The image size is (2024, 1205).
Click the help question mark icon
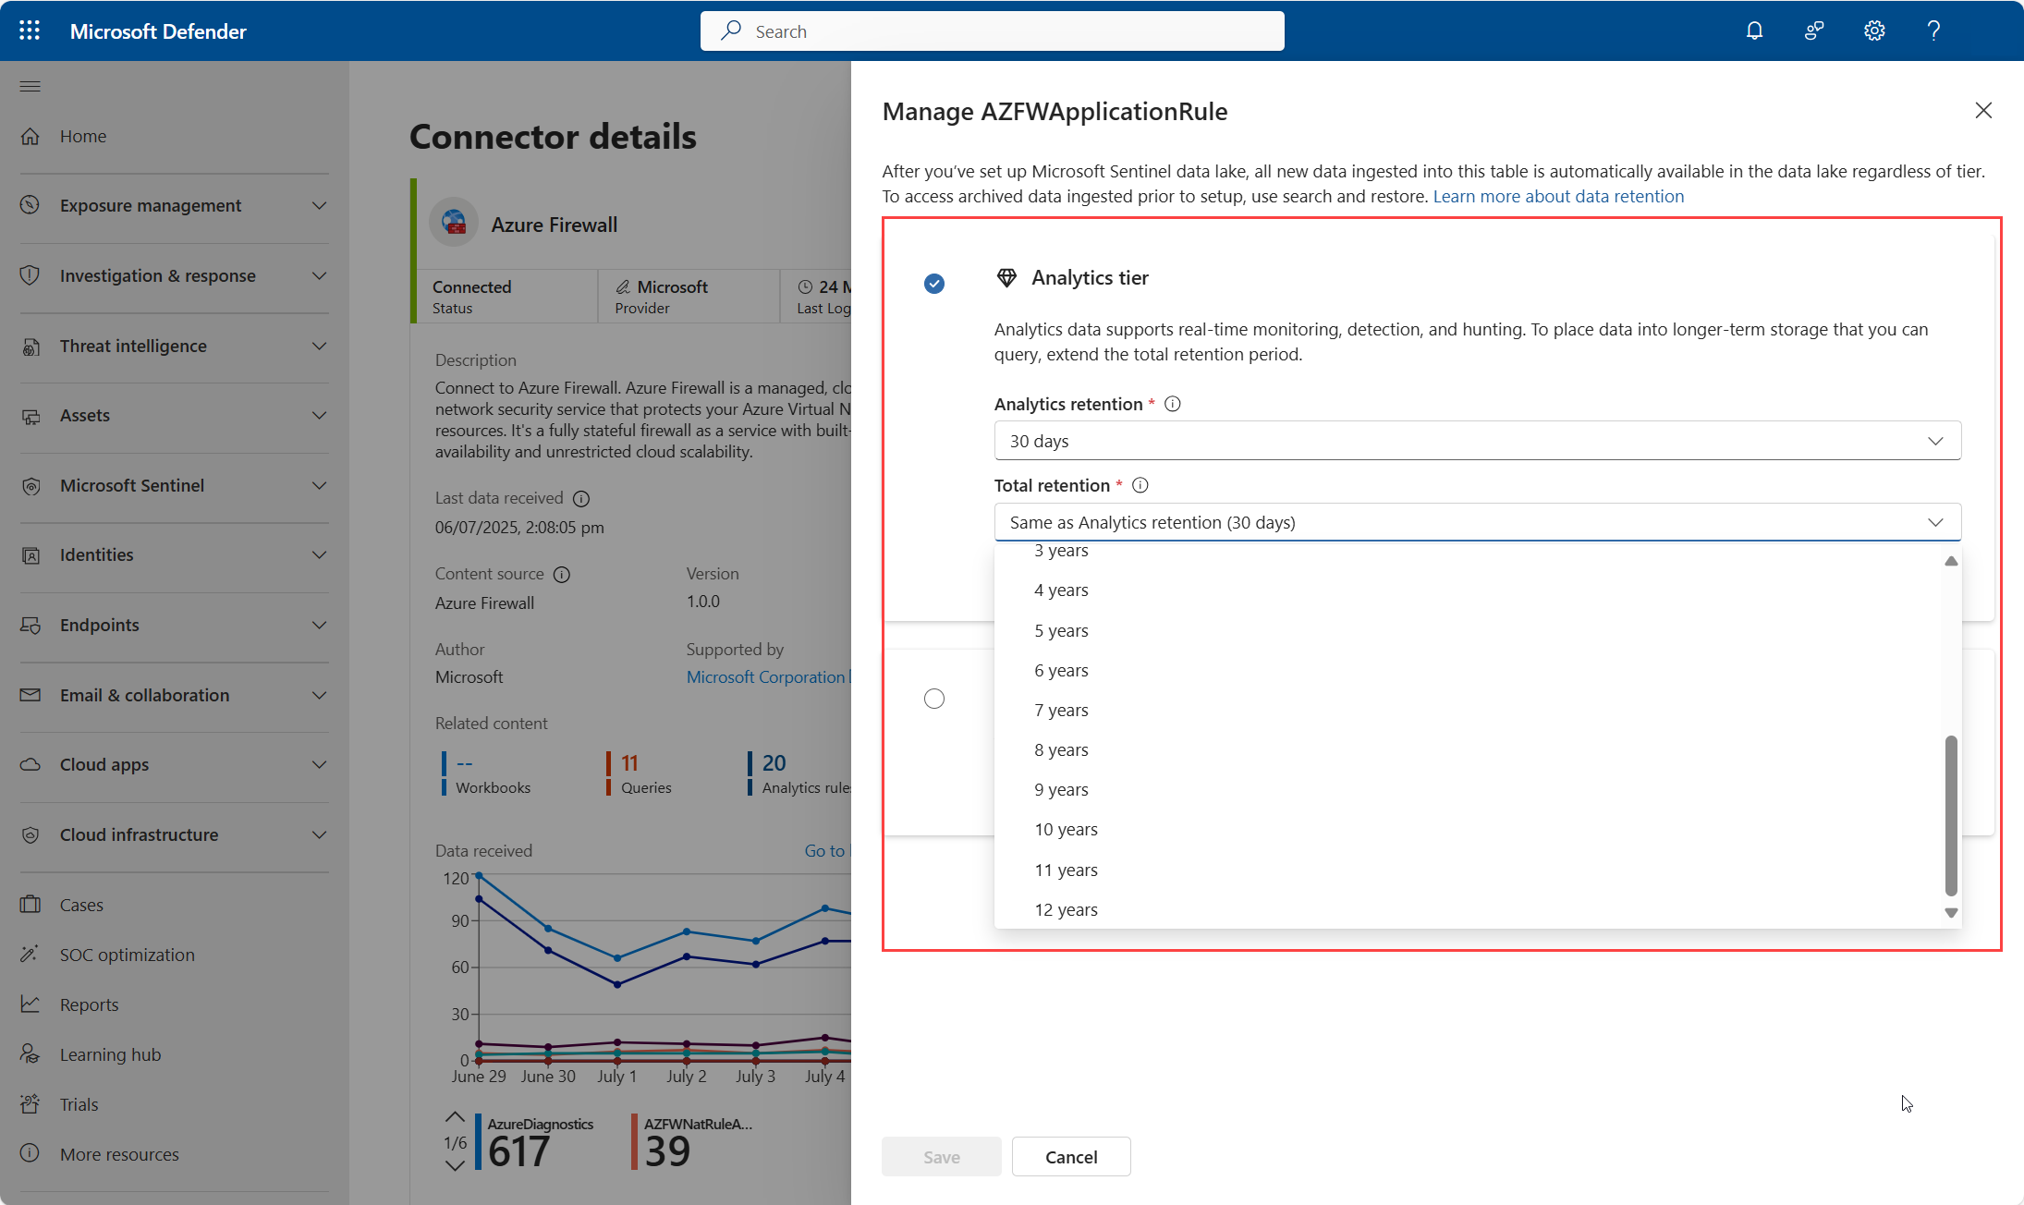point(1933,30)
